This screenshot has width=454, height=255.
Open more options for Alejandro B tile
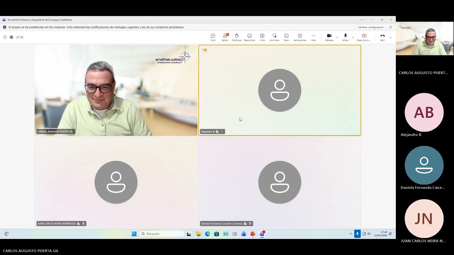click(x=222, y=131)
